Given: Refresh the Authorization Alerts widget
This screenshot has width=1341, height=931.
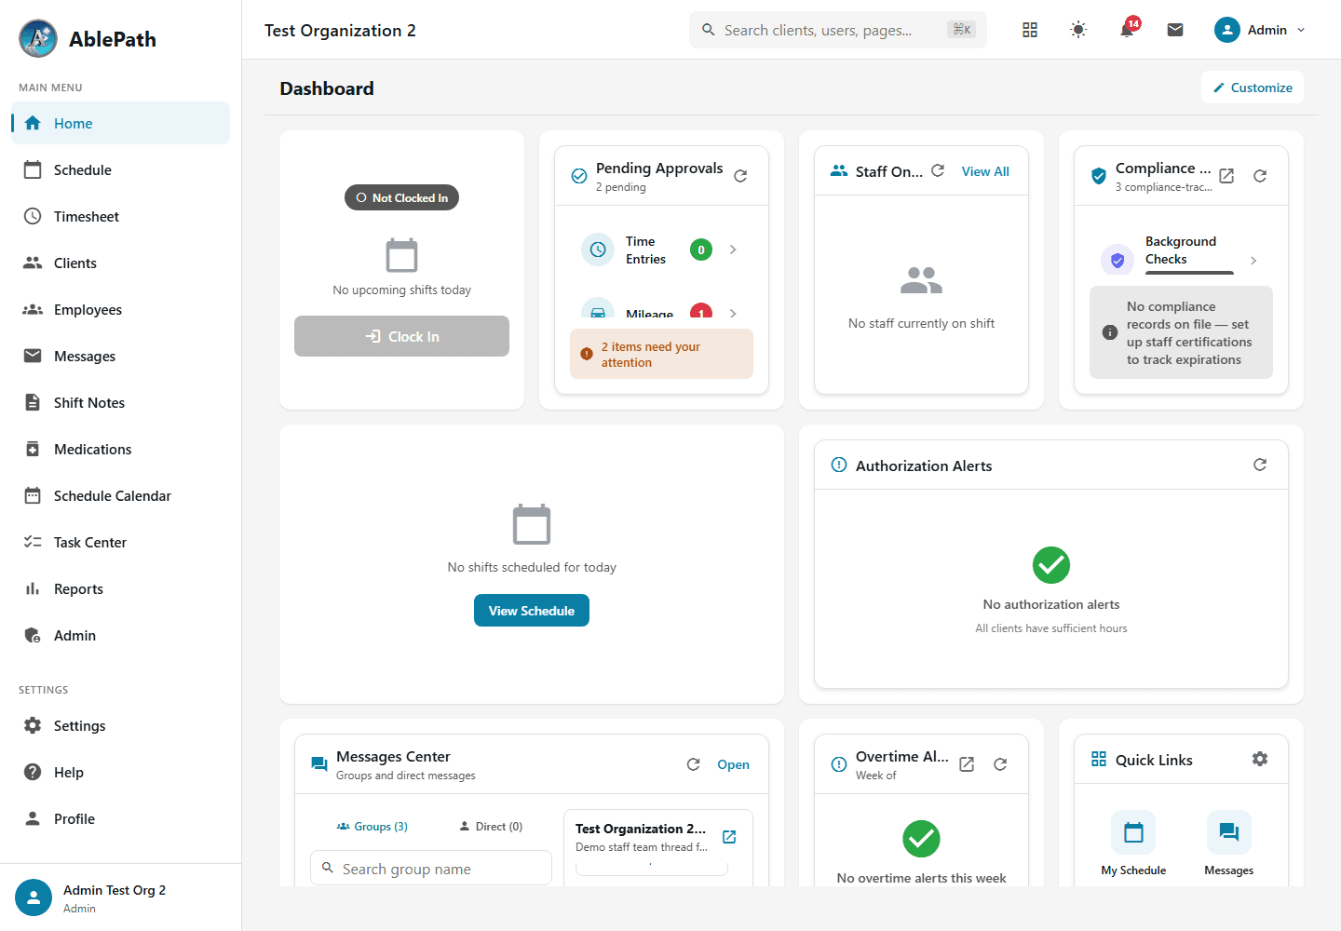Looking at the screenshot, I should pyautogui.click(x=1260, y=465).
